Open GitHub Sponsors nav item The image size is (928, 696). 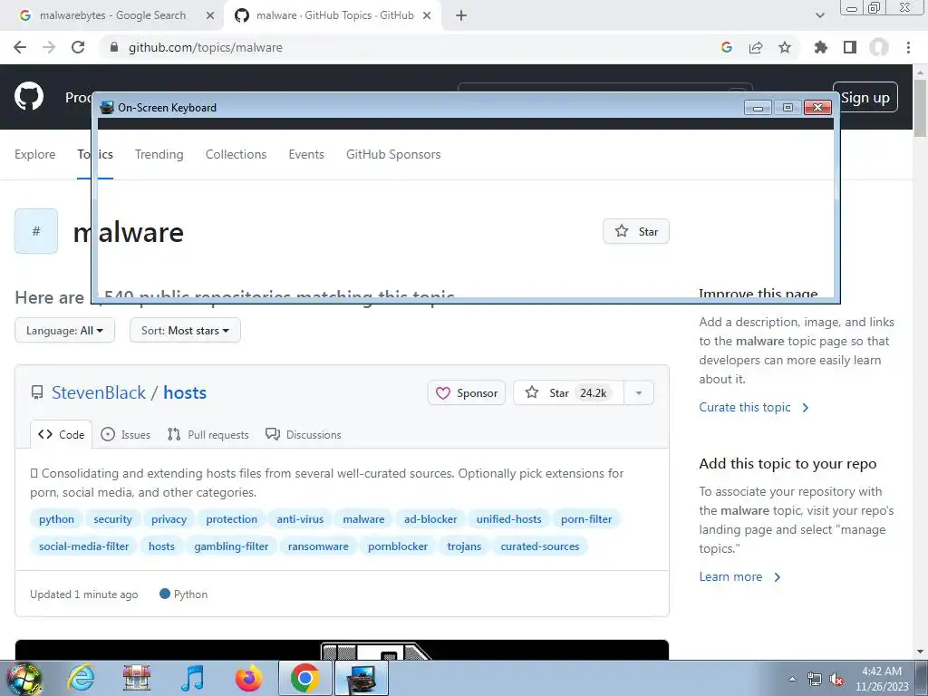[x=393, y=154]
